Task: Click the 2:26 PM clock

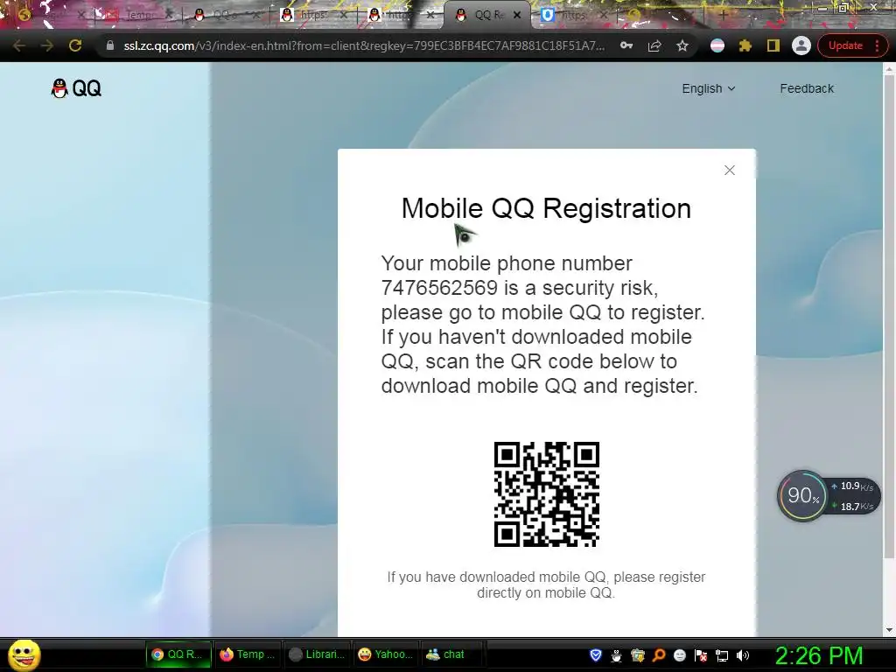Action: point(818,656)
